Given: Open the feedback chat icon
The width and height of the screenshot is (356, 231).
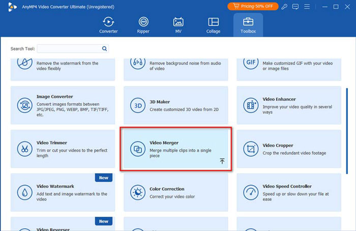Looking at the screenshot, I should [x=295, y=7].
